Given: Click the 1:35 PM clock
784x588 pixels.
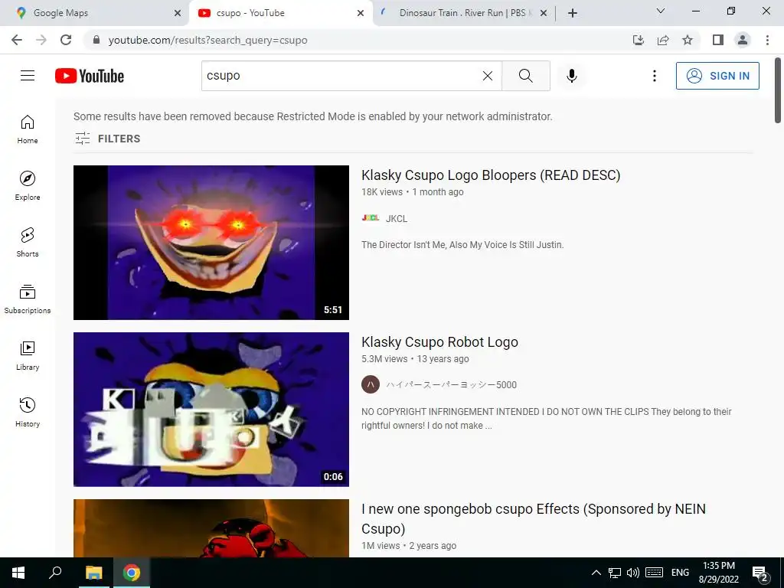Looking at the screenshot, I should click(x=718, y=566).
